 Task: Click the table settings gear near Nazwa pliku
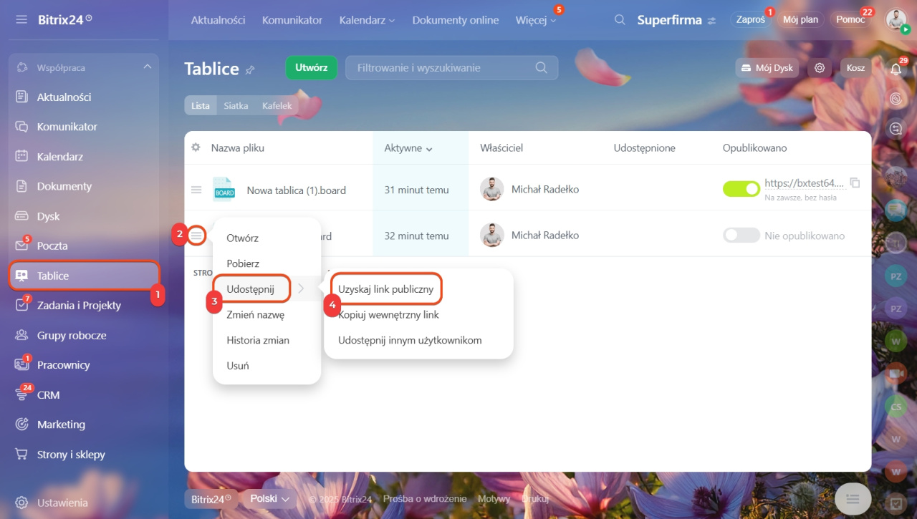pyautogui.click(x=196, y=147)
